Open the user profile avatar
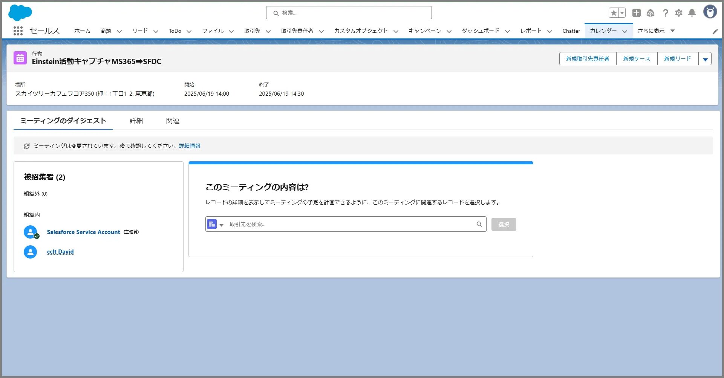The width and height of the screenshot is (724, 378). tap(710, 12)
